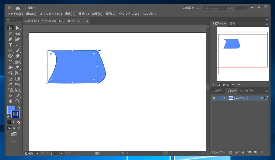Change the screen mode
The width and height of the screenshot is (275, 160).
(14, 134)
